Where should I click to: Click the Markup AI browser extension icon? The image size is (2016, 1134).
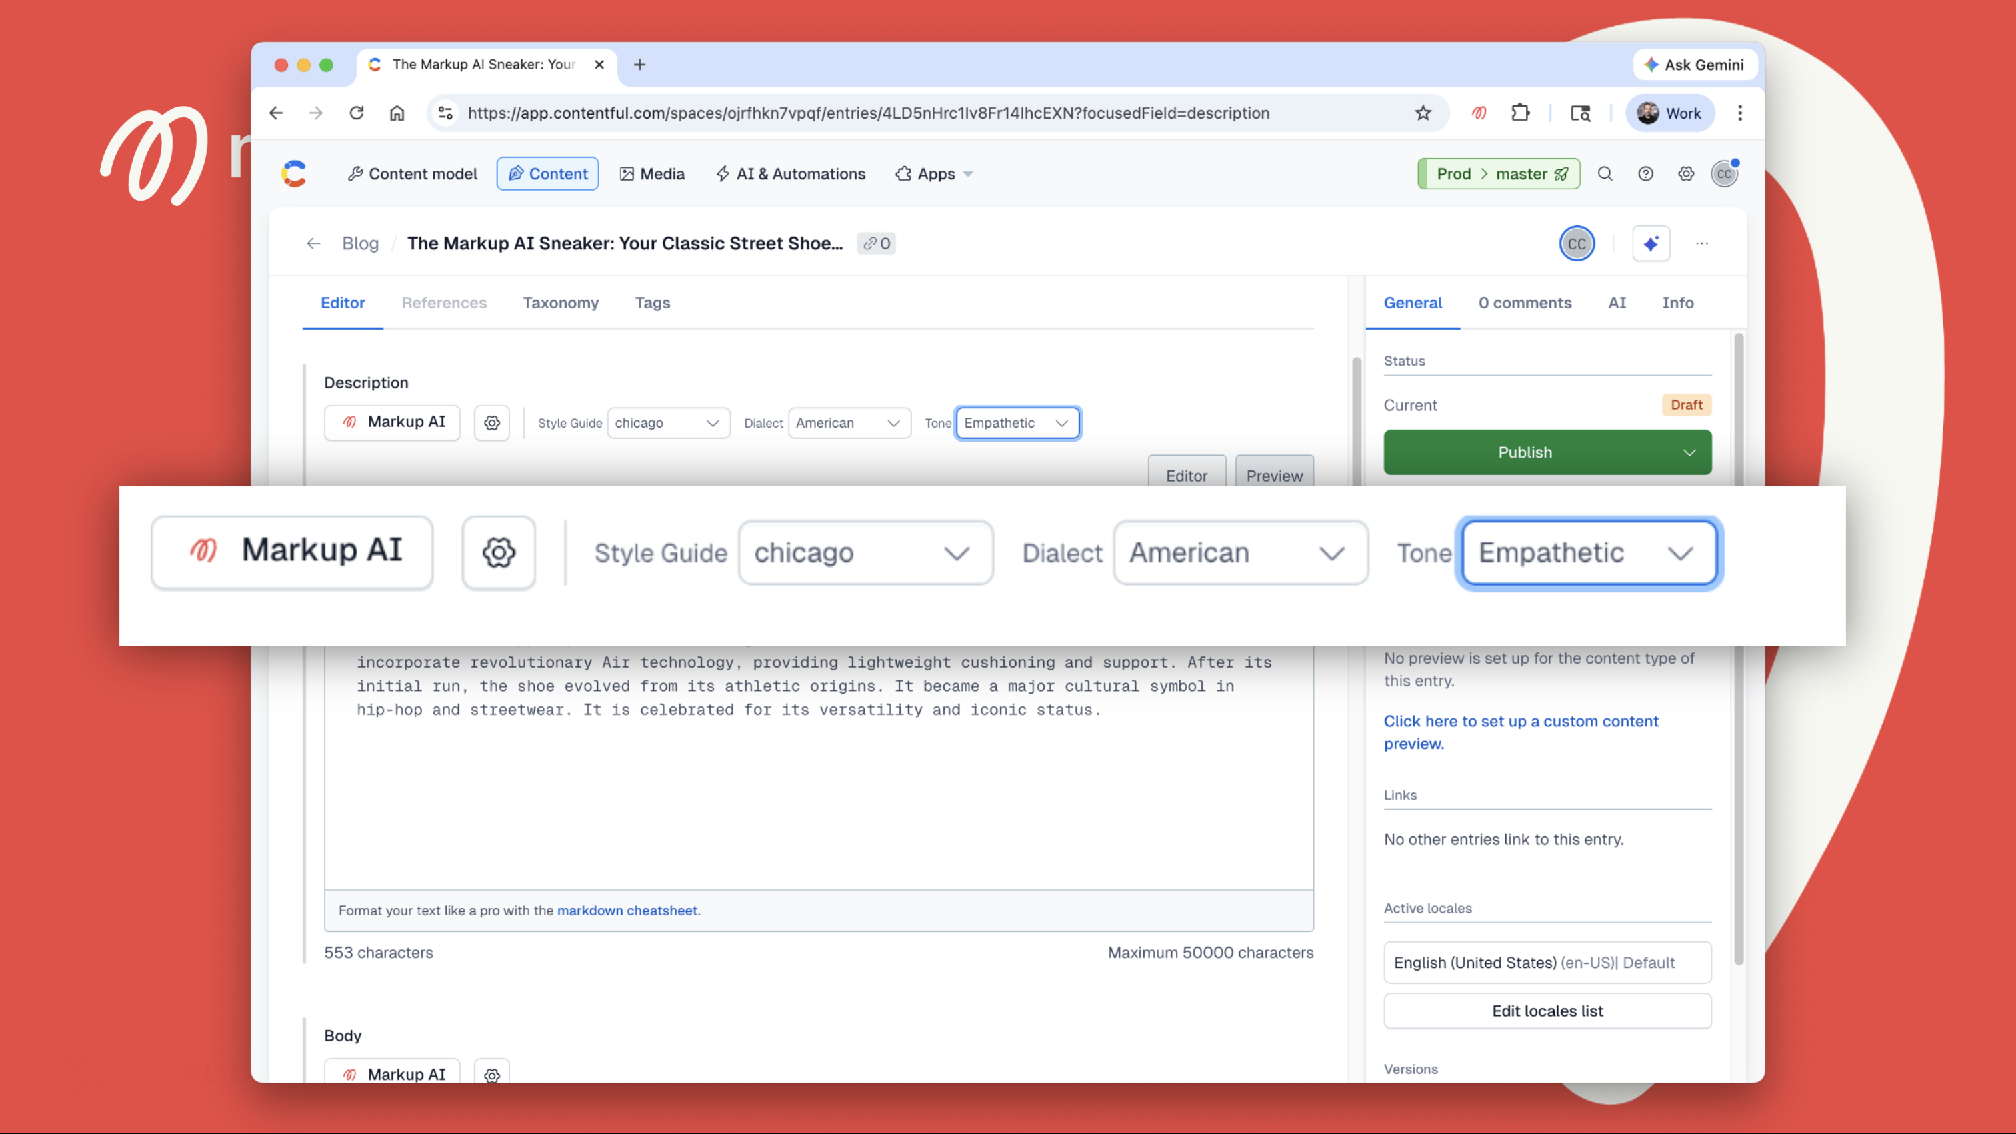1479,113
